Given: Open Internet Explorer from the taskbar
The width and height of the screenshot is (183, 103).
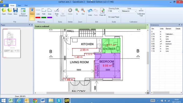Looking at the screenshot, I should (19, 100).
